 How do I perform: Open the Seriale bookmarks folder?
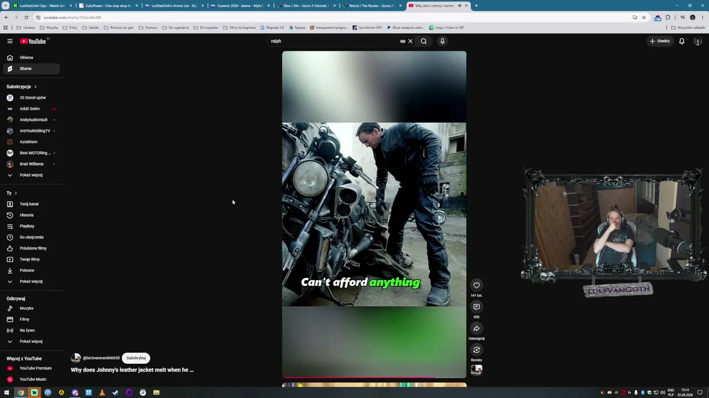click(x=90, y=28)
